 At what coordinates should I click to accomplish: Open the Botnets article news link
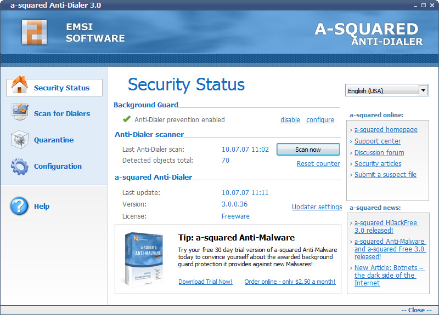coord(390,276)
